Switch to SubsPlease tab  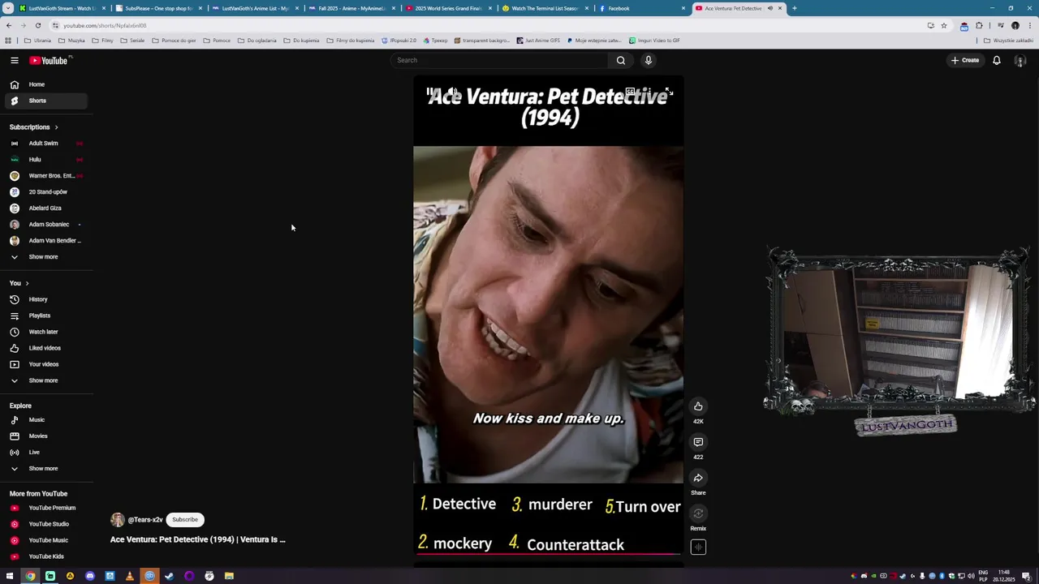[x=159, y=8]
